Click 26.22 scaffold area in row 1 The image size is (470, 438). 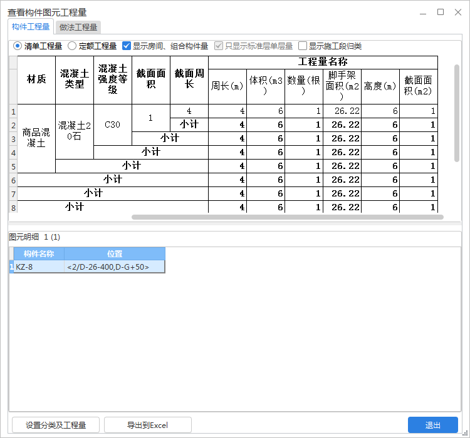pos(342,111)
